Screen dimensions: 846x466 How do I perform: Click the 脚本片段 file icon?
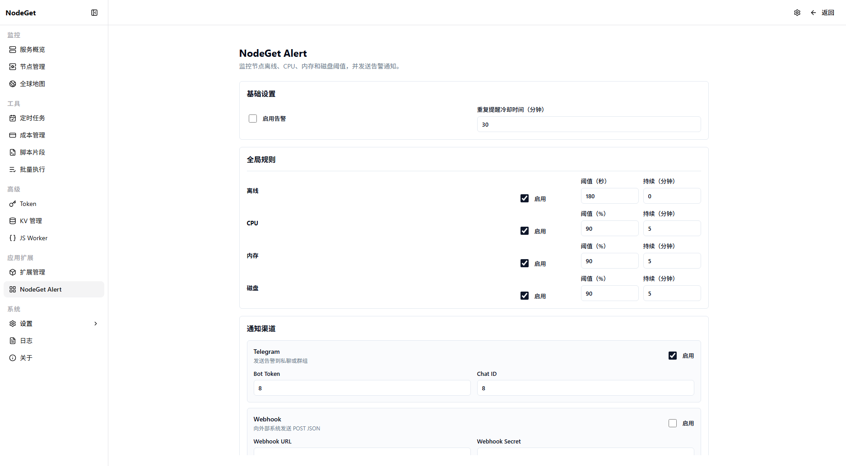tap(13, 152)
